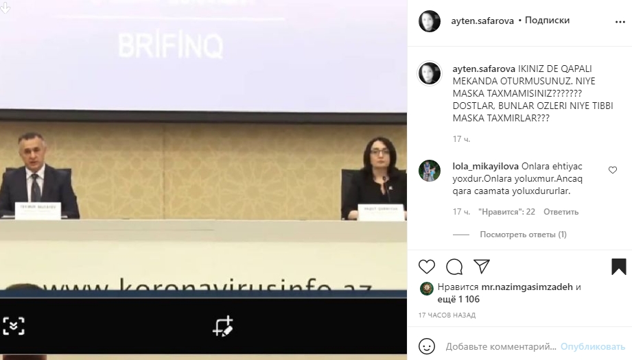The image size is (632, 360).
Task: Like lola_mikayilova's comment with small heart
Action: (613, 170)
